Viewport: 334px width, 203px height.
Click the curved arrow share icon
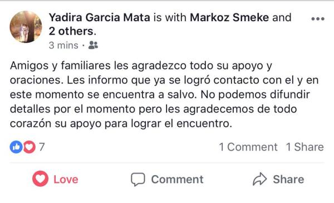coord(259,179)
